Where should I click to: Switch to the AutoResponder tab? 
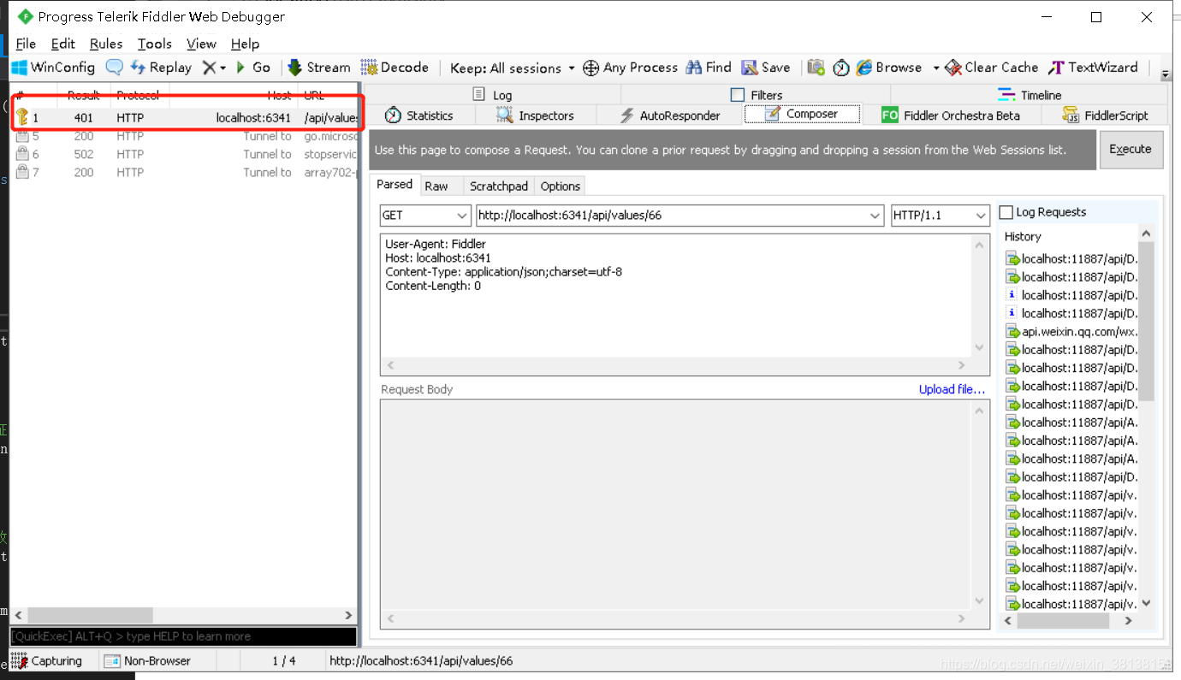click(670, 115)
